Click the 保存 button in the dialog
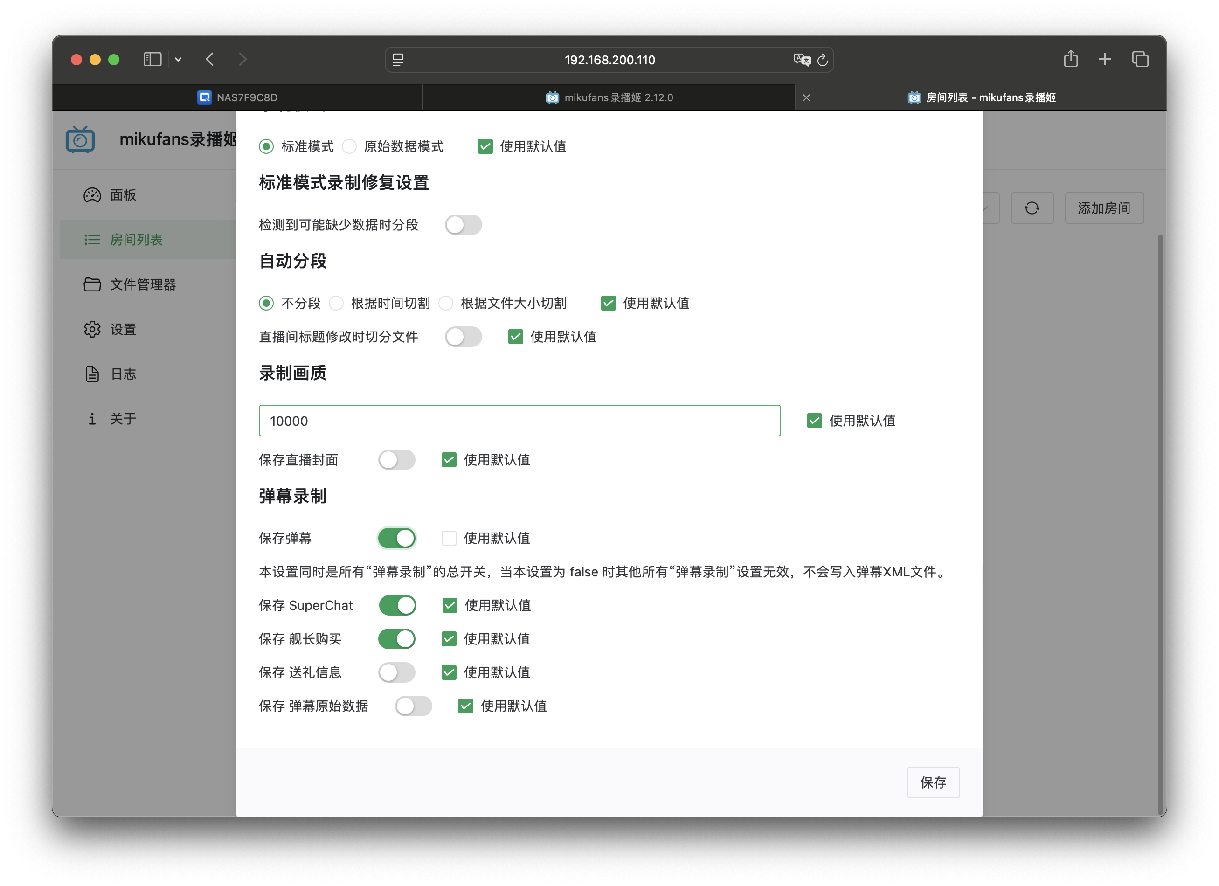1219x886 pixels. [933, 782]
